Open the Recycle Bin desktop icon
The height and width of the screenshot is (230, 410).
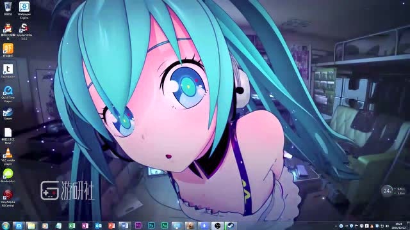8,8
